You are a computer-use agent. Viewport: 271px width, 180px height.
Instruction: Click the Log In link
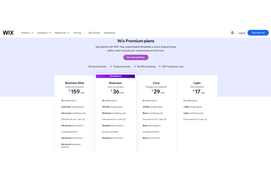coord(242,33)
